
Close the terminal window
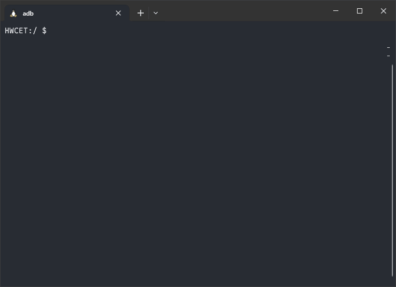(x=384, y=11)
